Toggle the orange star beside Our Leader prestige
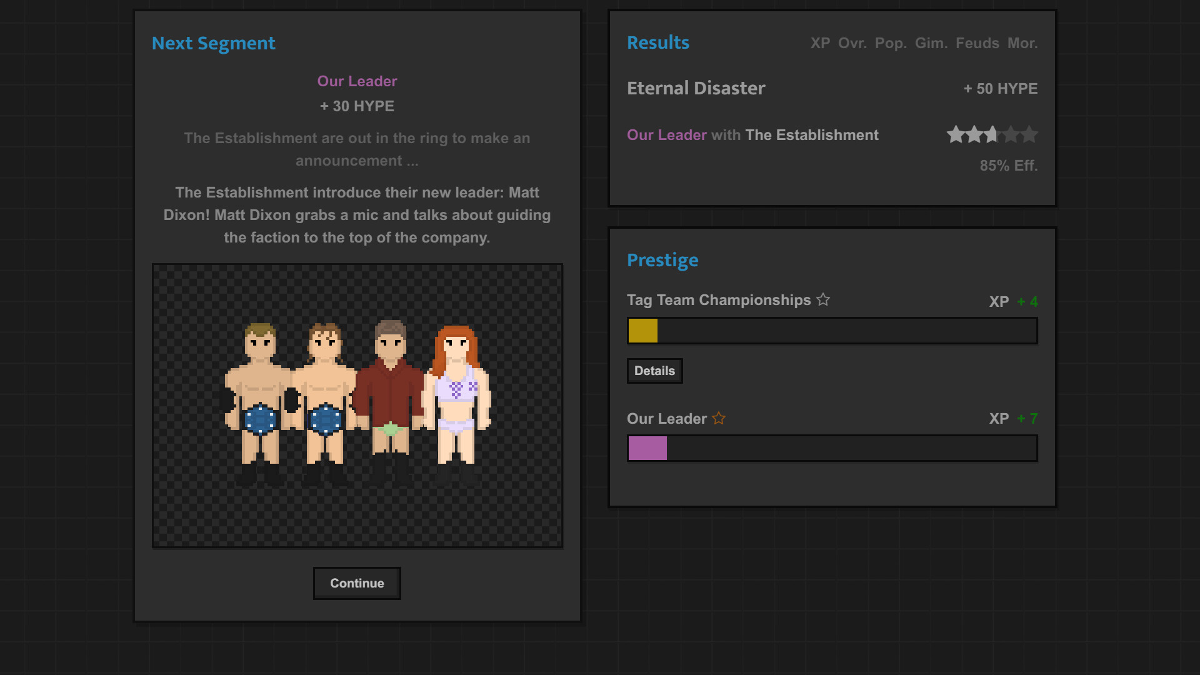The width and height of the screenshot is (1200, 675). tap(718, 418)
